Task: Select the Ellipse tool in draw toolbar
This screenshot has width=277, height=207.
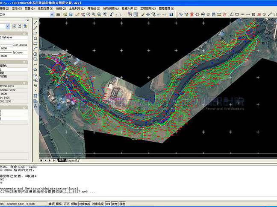Action: [35, 70]
